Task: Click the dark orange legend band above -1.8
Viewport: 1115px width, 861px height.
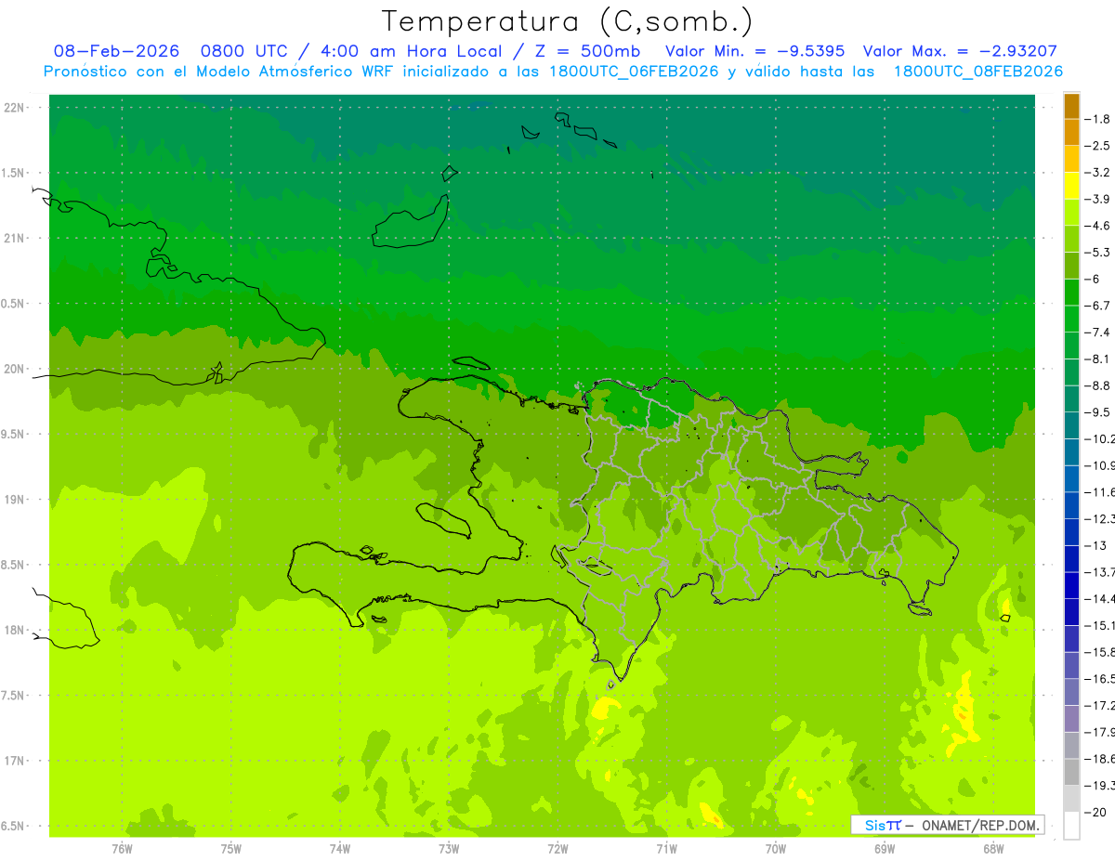Action: click(x=1071, y=106)
